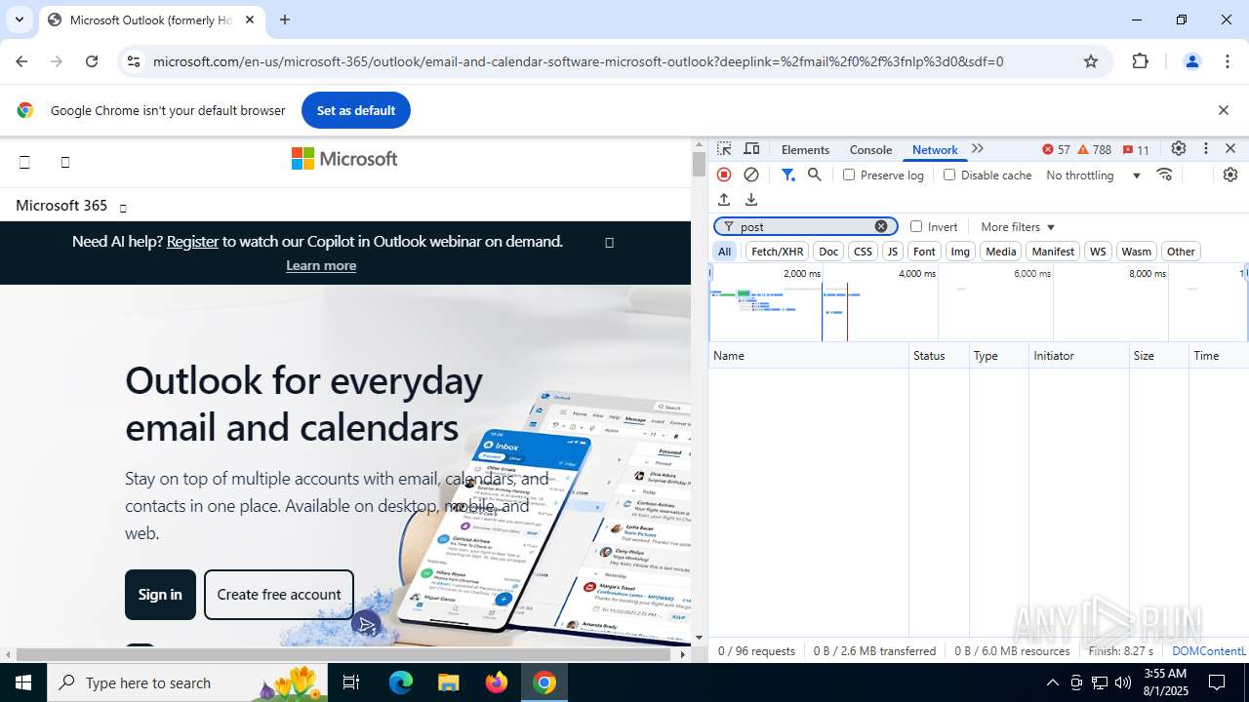Image resolution: width=1249 pixels, height=702 pixels.
Task: Export HAR file download icon
Action: (751, 199)
